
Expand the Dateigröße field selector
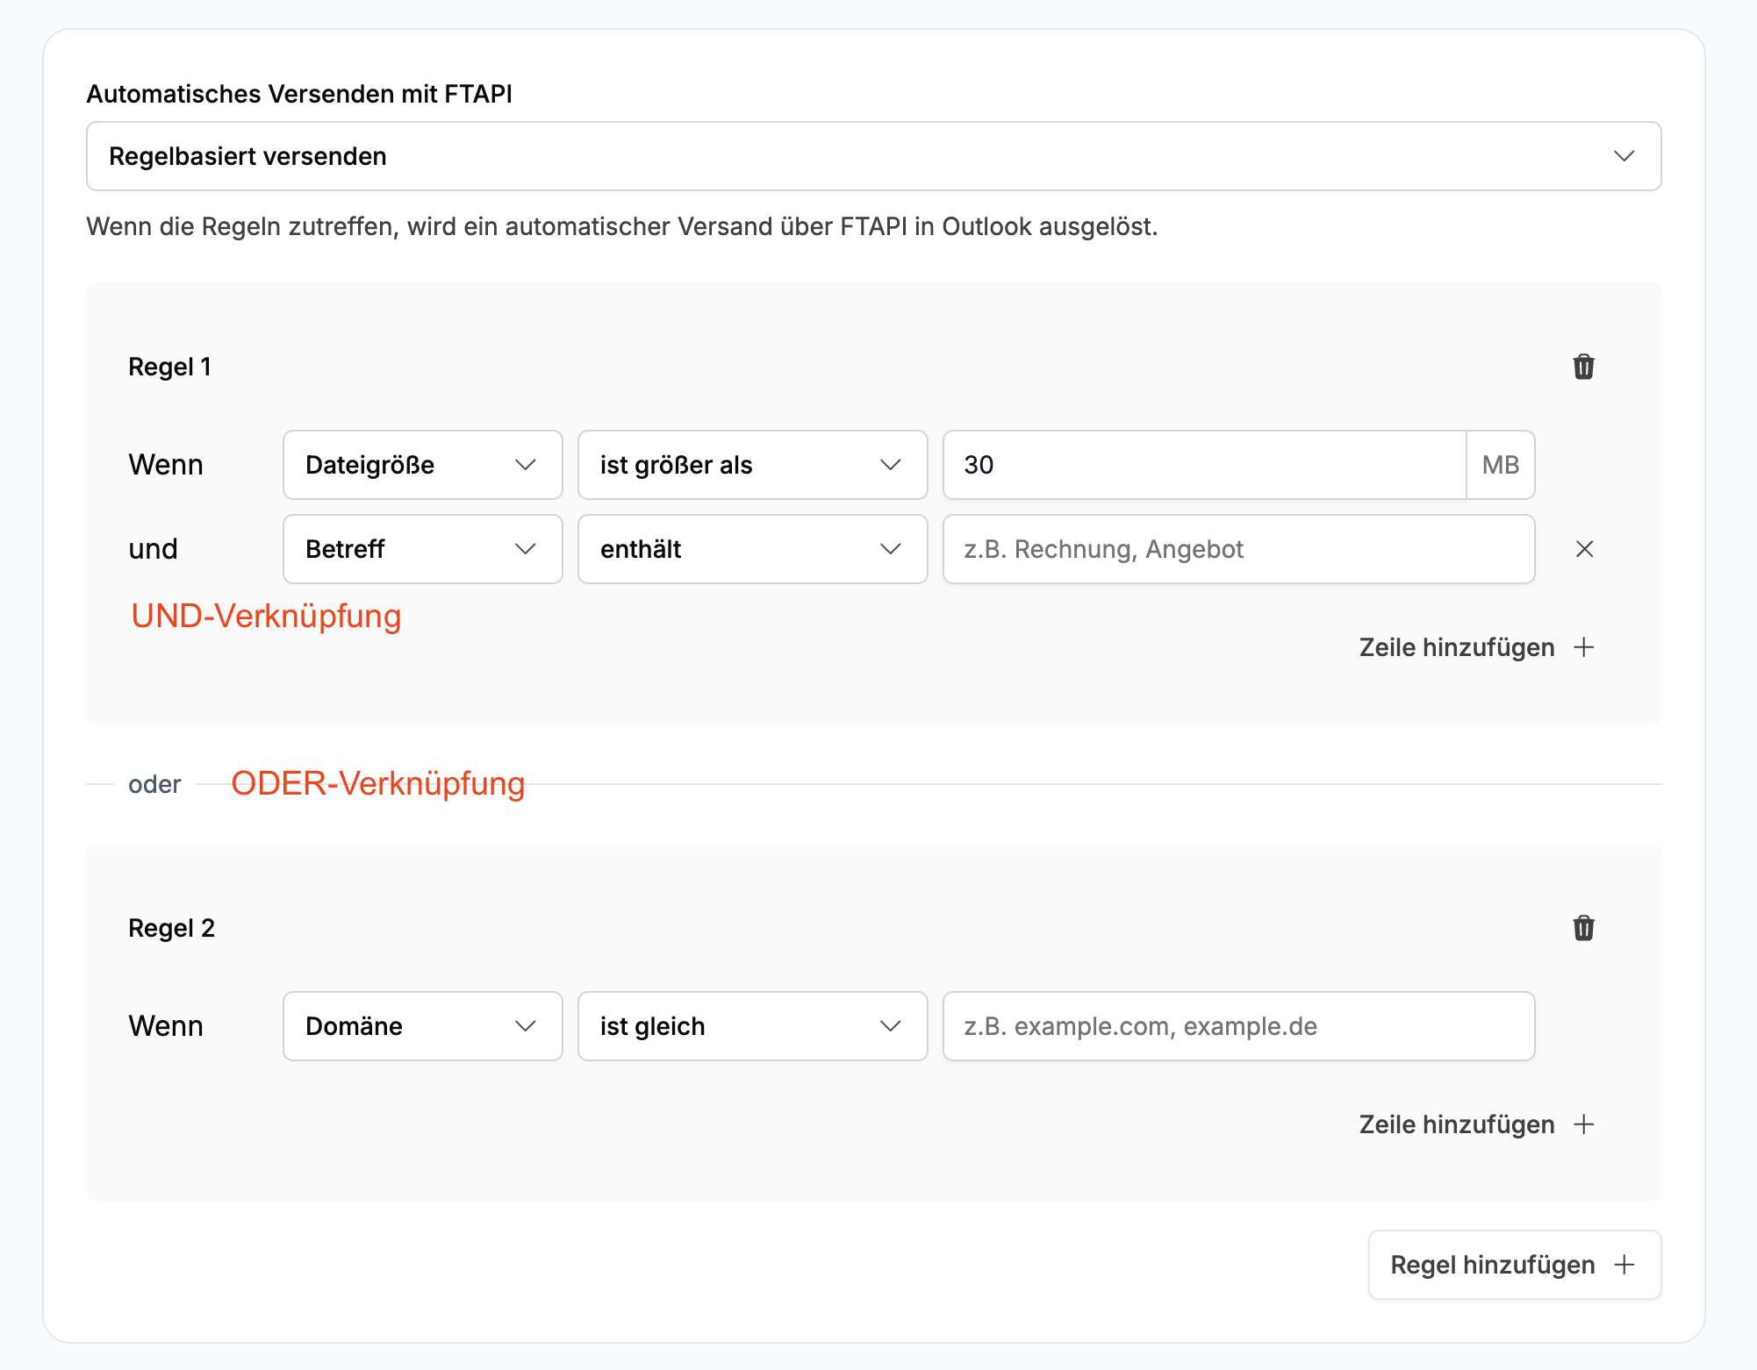pos(422,465)
